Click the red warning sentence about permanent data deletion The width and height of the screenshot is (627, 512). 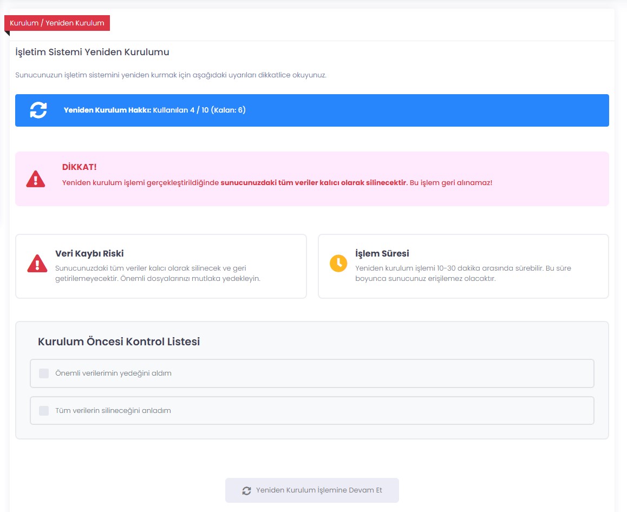tap(277, 182)
